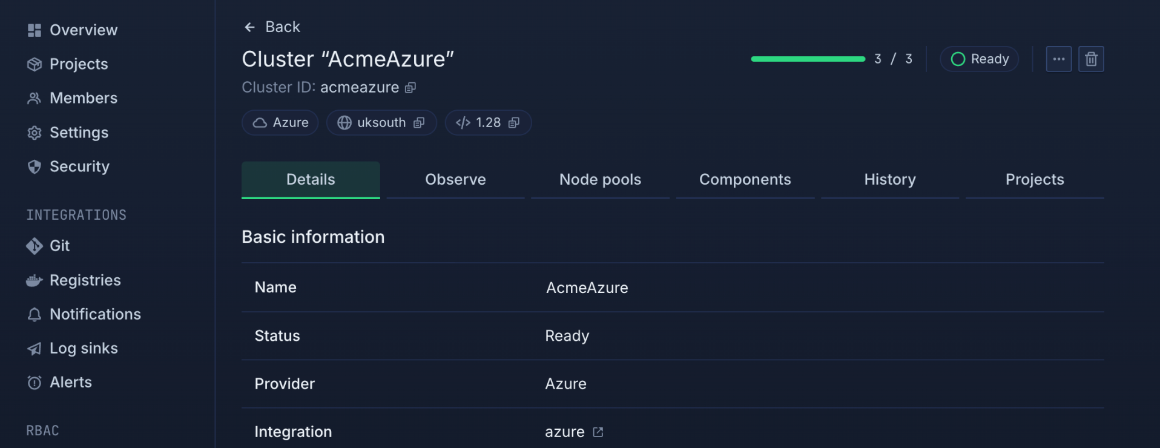Open the History tab
Screen dimensions: 1160x448
(889, 179)
